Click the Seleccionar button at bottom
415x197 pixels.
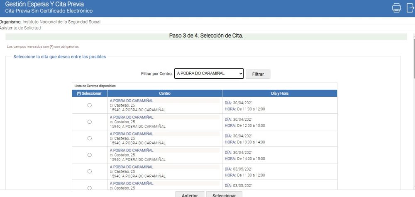(x=224, y=195)
